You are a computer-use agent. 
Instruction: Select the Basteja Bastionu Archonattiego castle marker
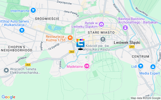pos(125,28)
